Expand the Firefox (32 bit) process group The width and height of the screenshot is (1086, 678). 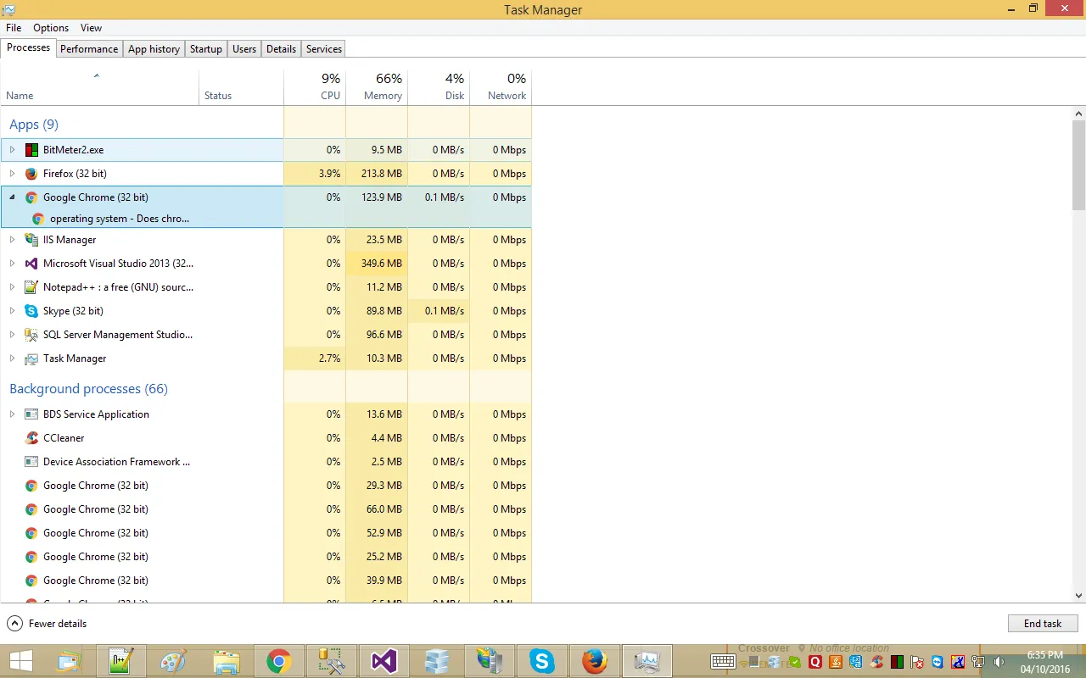[x=12, y=174]
